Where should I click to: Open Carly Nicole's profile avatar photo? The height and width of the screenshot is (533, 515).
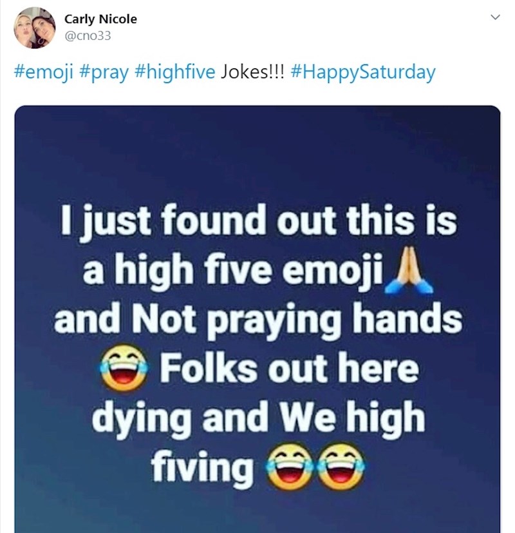[x=34, y=28]
